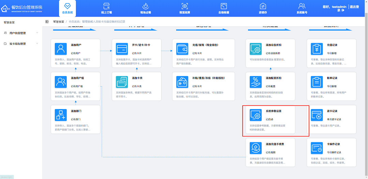Screen dimensions: 368x179
Task: Click the 开卡/退卡/补卡 card icon
Action: (x=122, y=49)
